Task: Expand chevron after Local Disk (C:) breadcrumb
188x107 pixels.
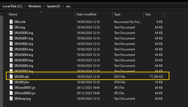Action: (x=25, y=6)
